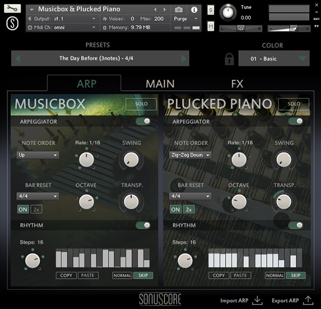Switch to the FX tab

click(237, 84)
